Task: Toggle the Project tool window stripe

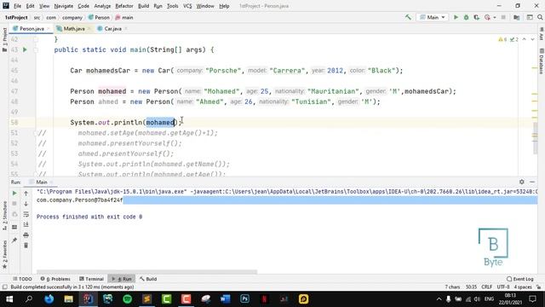Action: pyautogui.click(x=4, y=39)
